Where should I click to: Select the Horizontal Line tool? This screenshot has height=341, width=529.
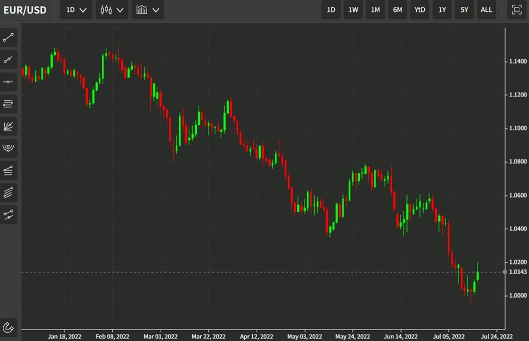tap(8, 81)
